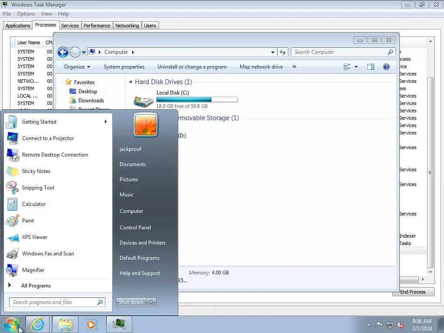Viewport: 444px width, 333px height.
Task: Open Devices and Printers link
Action: click(x=142, y=243)
